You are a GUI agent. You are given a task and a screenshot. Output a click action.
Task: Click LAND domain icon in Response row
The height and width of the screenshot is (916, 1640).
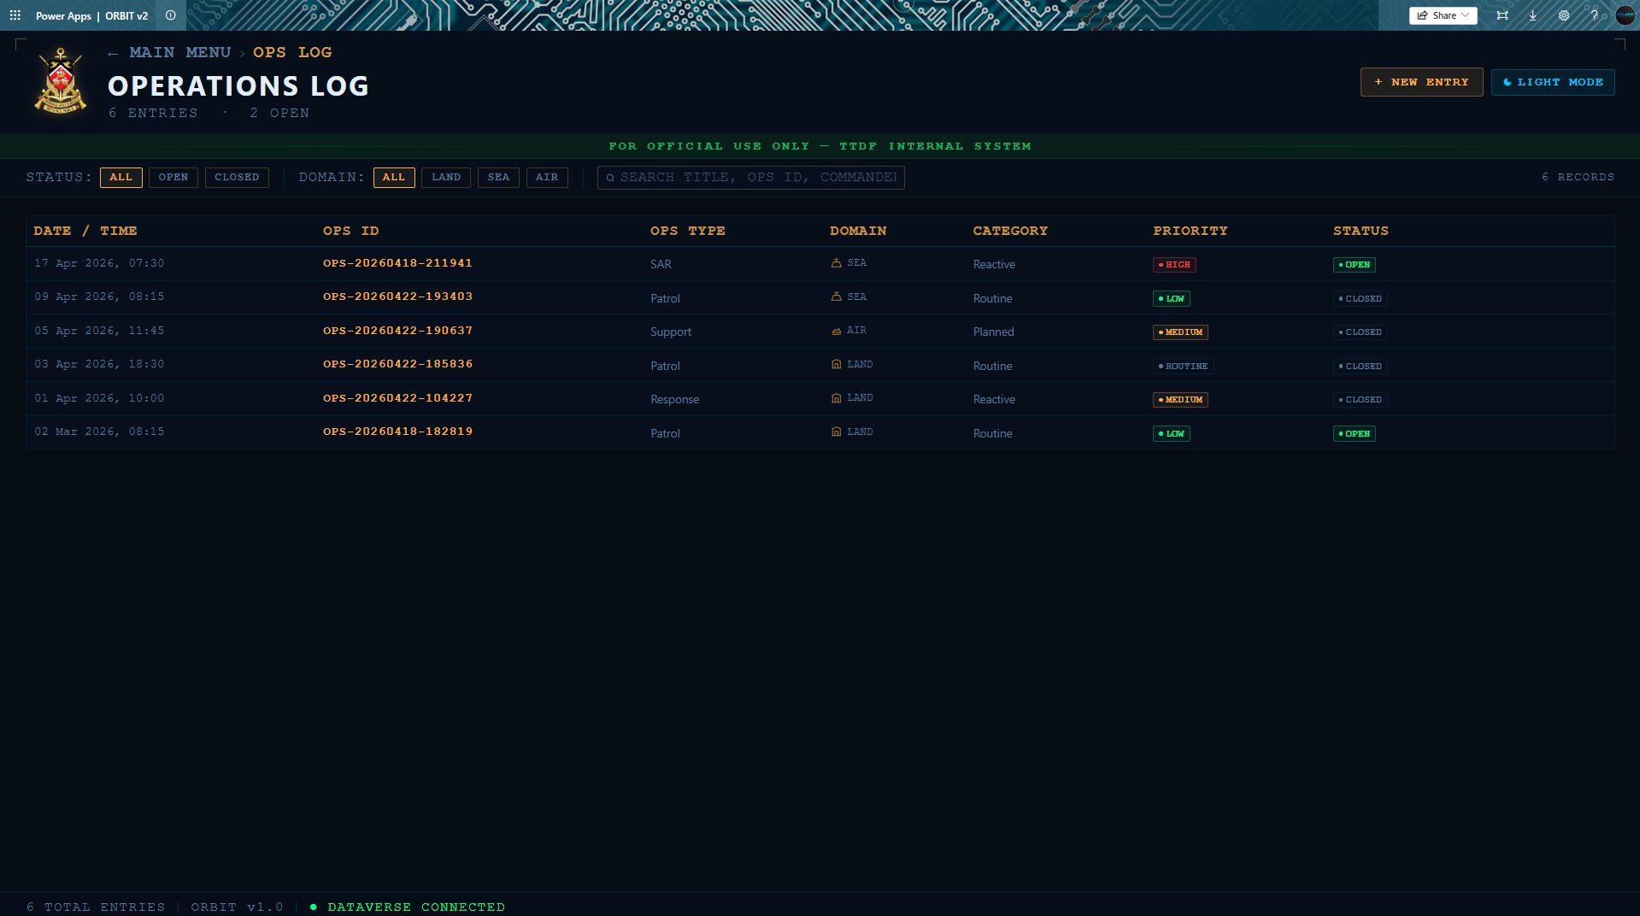[836, 398]
